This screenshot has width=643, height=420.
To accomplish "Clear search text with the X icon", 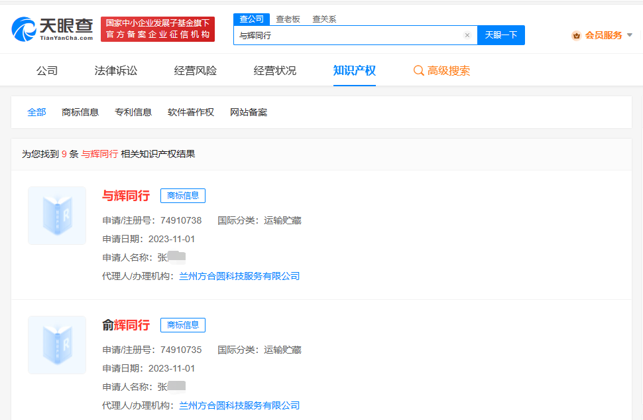I will (x=467, y=35).
